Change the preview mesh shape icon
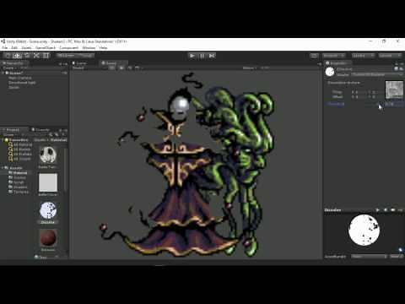The height and width of the screenshot is (304, 405). coord(386,210)
